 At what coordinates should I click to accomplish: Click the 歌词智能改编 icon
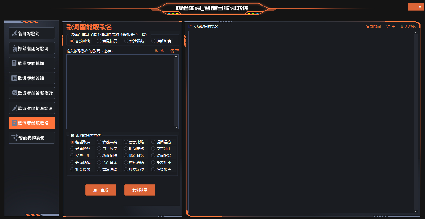point(14,78)
